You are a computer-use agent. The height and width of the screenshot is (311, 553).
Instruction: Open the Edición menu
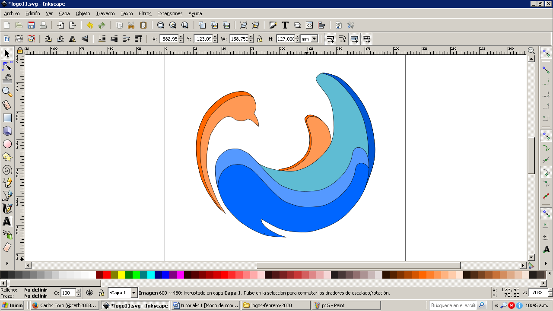(x=32, y=13)
